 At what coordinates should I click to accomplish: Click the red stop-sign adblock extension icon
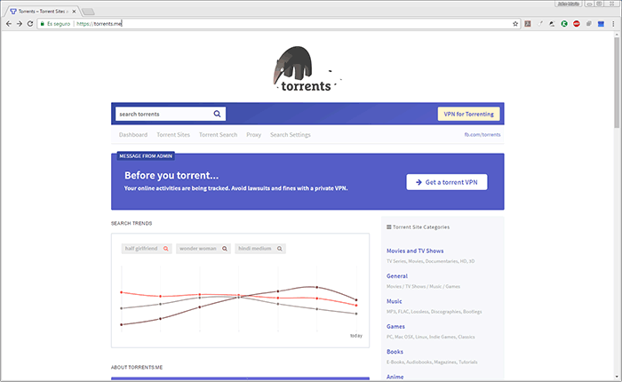coord(577,24)
